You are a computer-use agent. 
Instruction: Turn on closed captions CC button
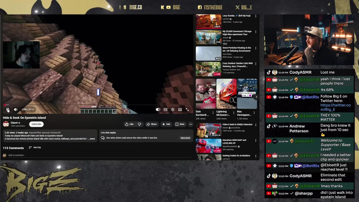(165, 110)
